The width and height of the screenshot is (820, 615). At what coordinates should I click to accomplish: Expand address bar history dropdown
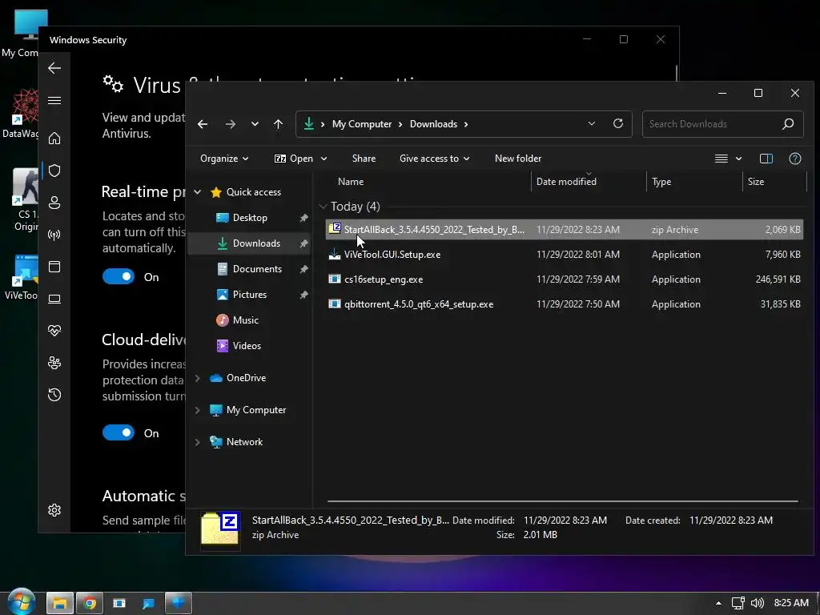(592, 124)
